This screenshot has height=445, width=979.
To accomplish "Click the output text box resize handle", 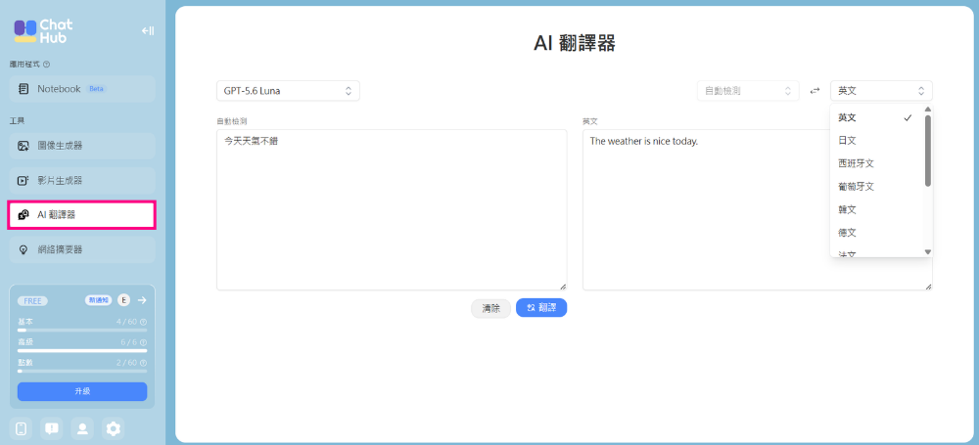I will pos(928,287).
